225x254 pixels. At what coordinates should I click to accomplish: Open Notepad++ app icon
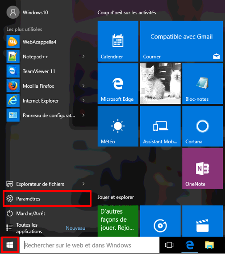click(x=13, y=56)
